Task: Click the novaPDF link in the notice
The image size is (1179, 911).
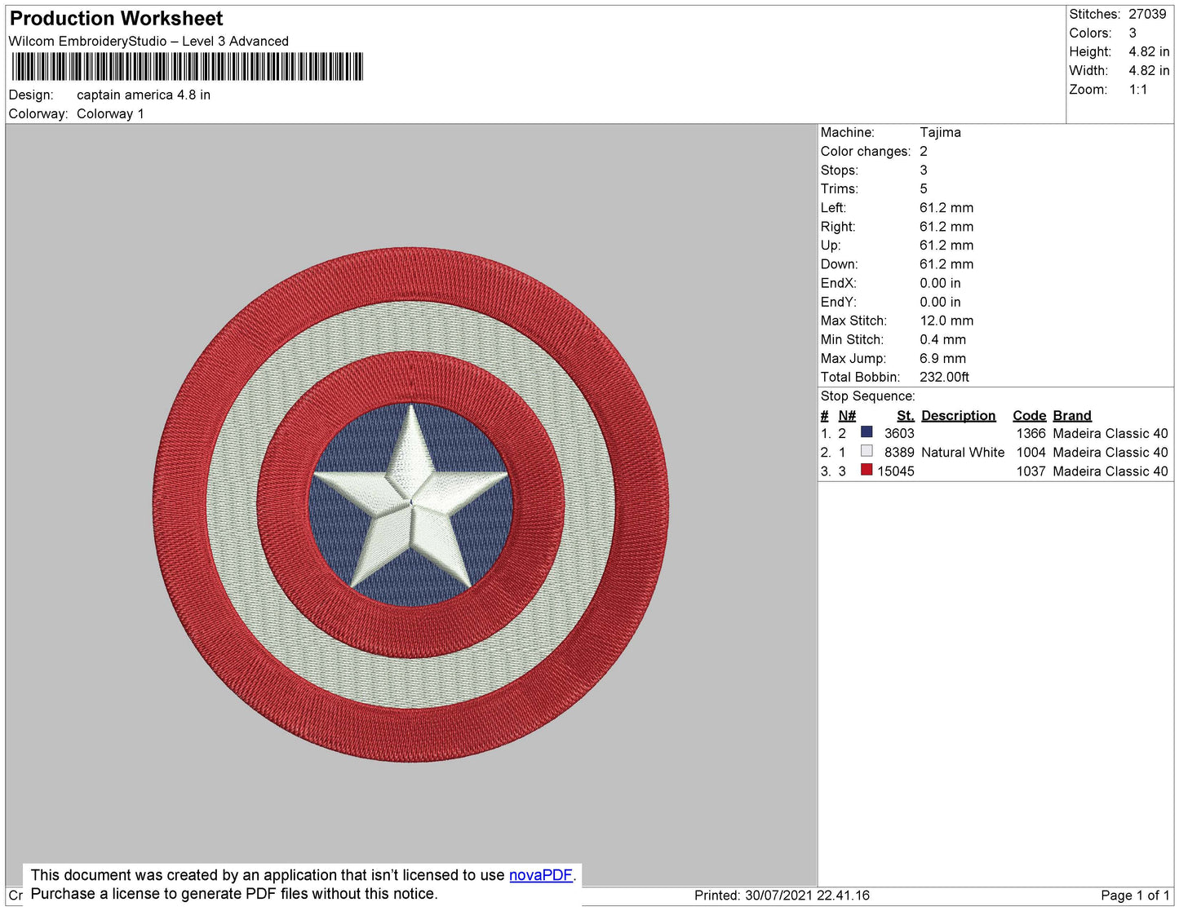Action: [541, 875]
